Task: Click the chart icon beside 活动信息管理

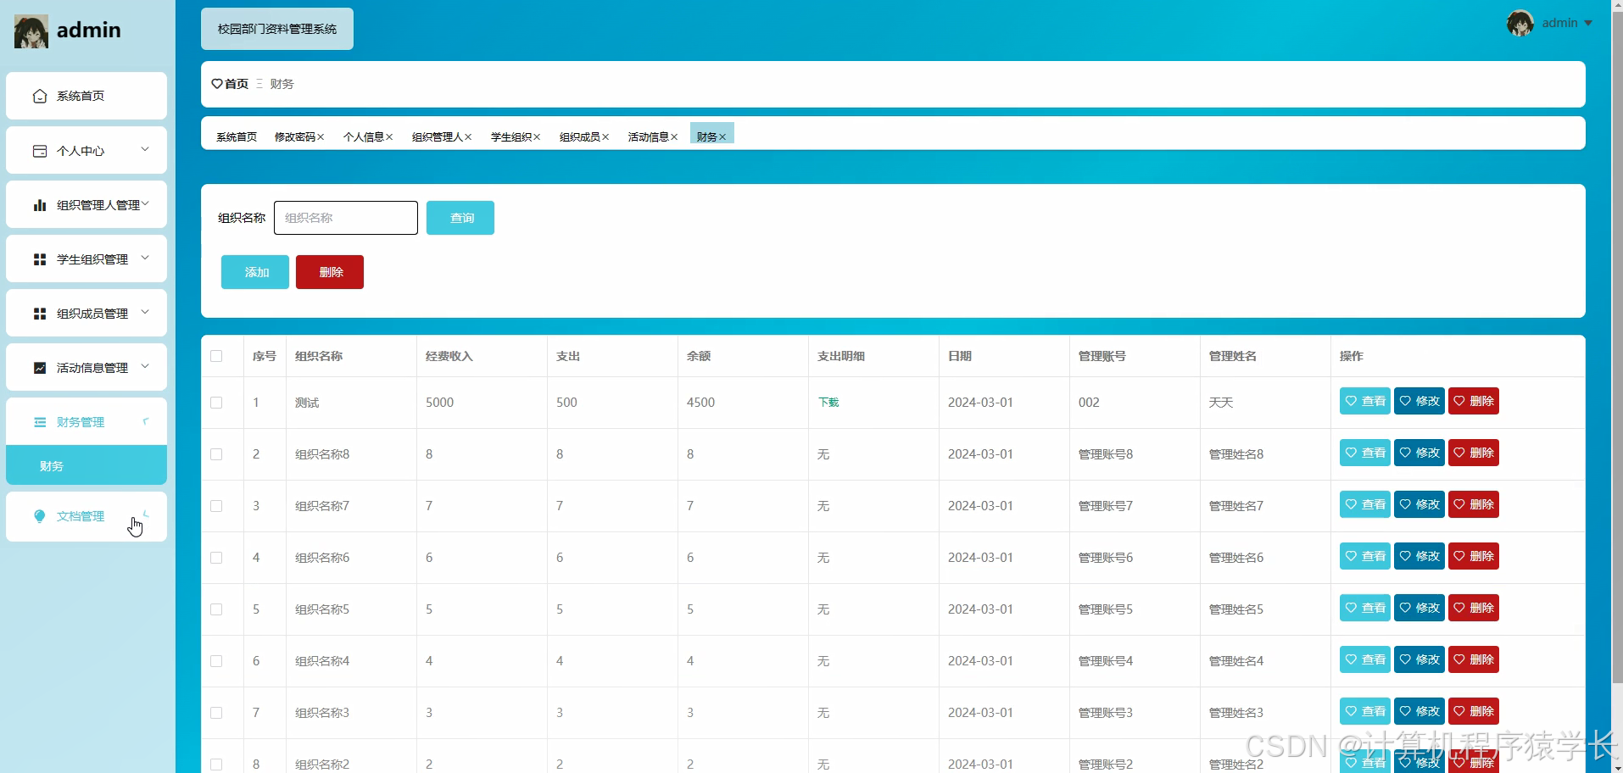Action: tap(40, 368)
